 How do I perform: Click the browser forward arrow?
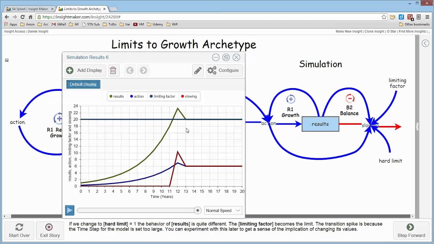click(x=15, y=17)
